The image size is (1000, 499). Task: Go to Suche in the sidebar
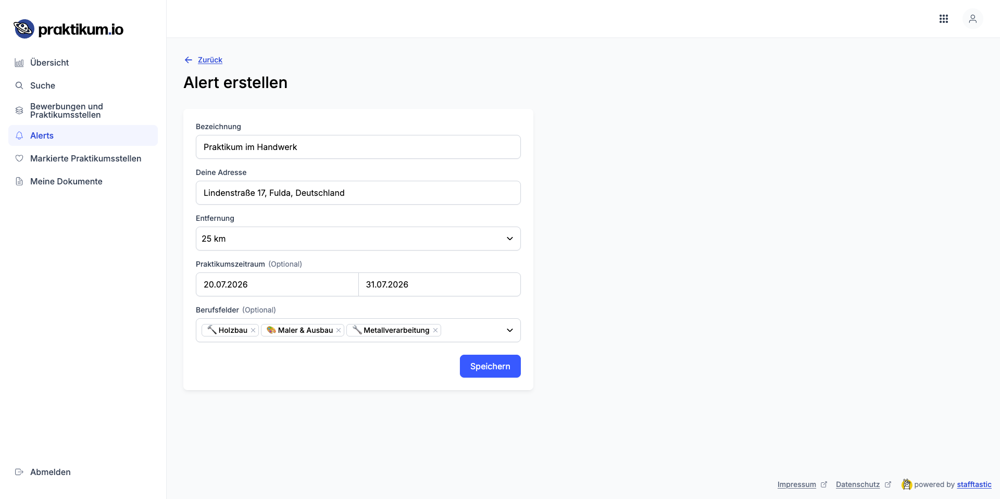(43, 85)
